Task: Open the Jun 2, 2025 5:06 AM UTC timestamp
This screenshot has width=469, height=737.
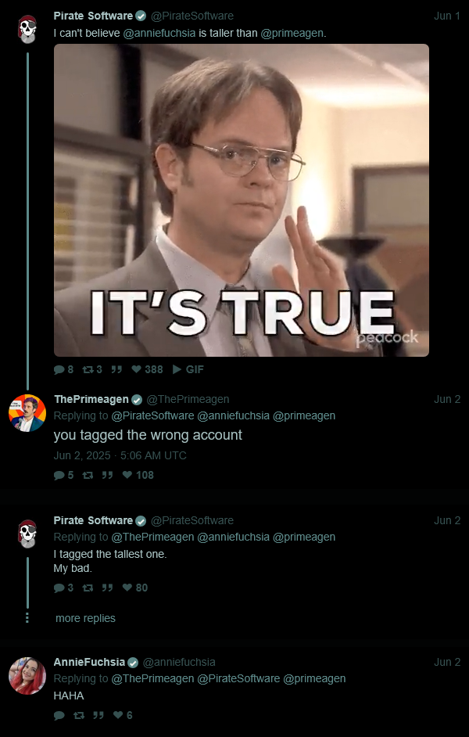Action: pos(120,455)
